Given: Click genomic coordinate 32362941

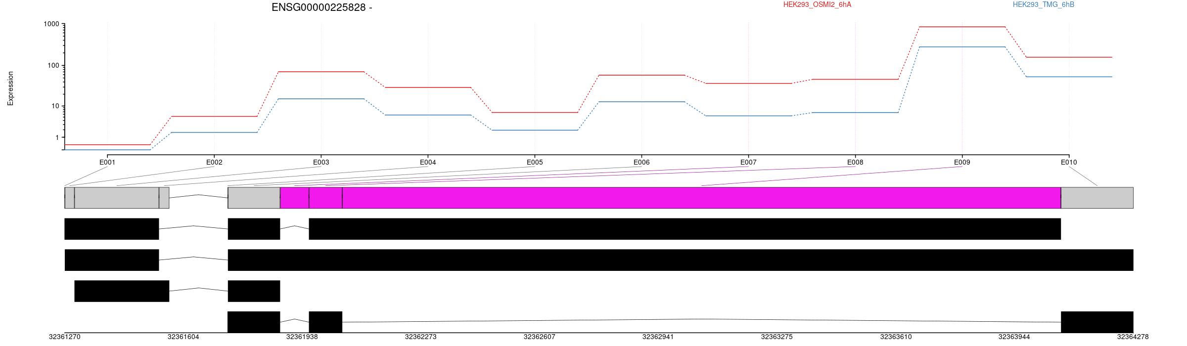Looking at the screenshot, I should click(658, 337).
